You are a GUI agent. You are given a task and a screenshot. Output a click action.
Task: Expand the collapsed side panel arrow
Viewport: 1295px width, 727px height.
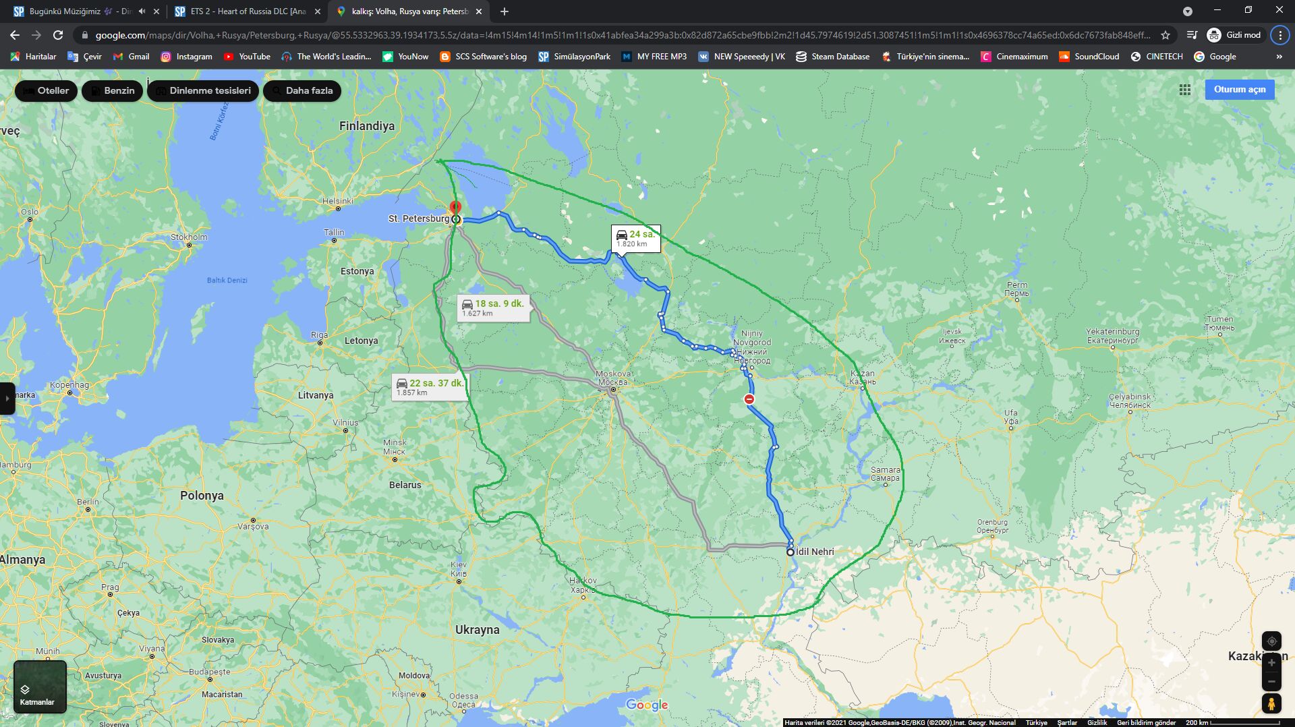7,399
